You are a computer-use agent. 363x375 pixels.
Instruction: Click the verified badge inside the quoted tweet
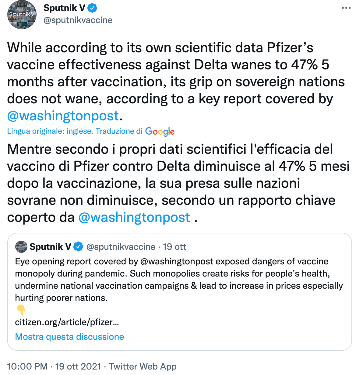[x=79, y=247]
